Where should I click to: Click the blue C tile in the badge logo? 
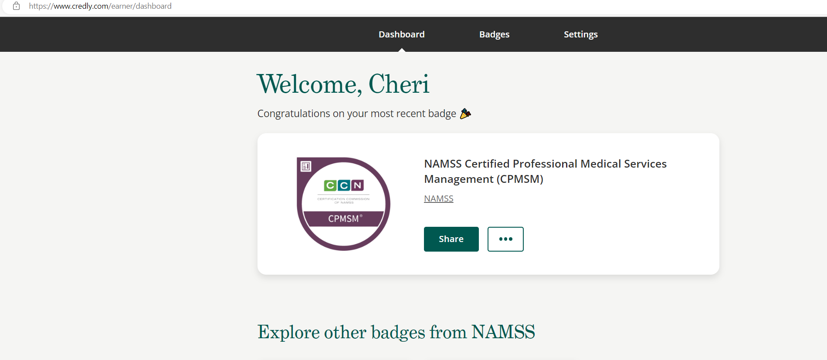tap(344, 186)
